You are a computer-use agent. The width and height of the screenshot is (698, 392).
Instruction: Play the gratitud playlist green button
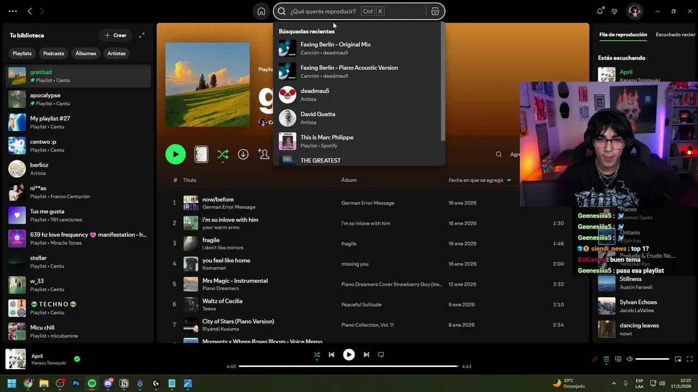coord(176,155)
